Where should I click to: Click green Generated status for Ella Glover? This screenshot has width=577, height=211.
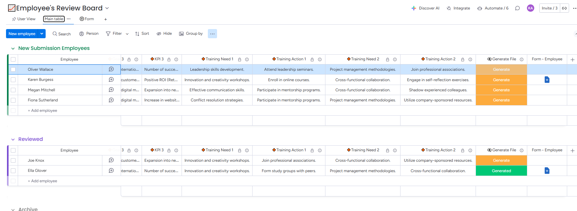point(501,171)
